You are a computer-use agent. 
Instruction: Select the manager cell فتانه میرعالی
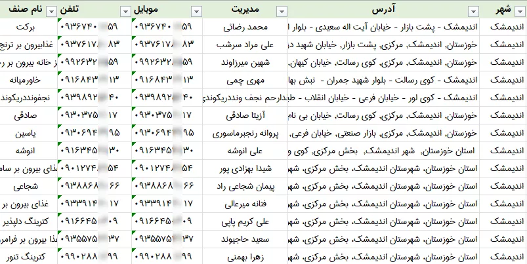click(245, 204)
